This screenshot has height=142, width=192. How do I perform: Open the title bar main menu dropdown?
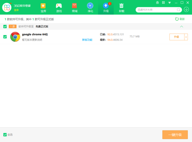click(169, 3)
